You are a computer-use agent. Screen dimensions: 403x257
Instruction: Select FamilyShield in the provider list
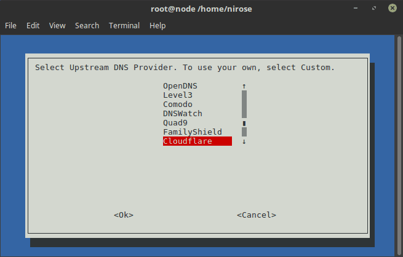pos(193,132)
